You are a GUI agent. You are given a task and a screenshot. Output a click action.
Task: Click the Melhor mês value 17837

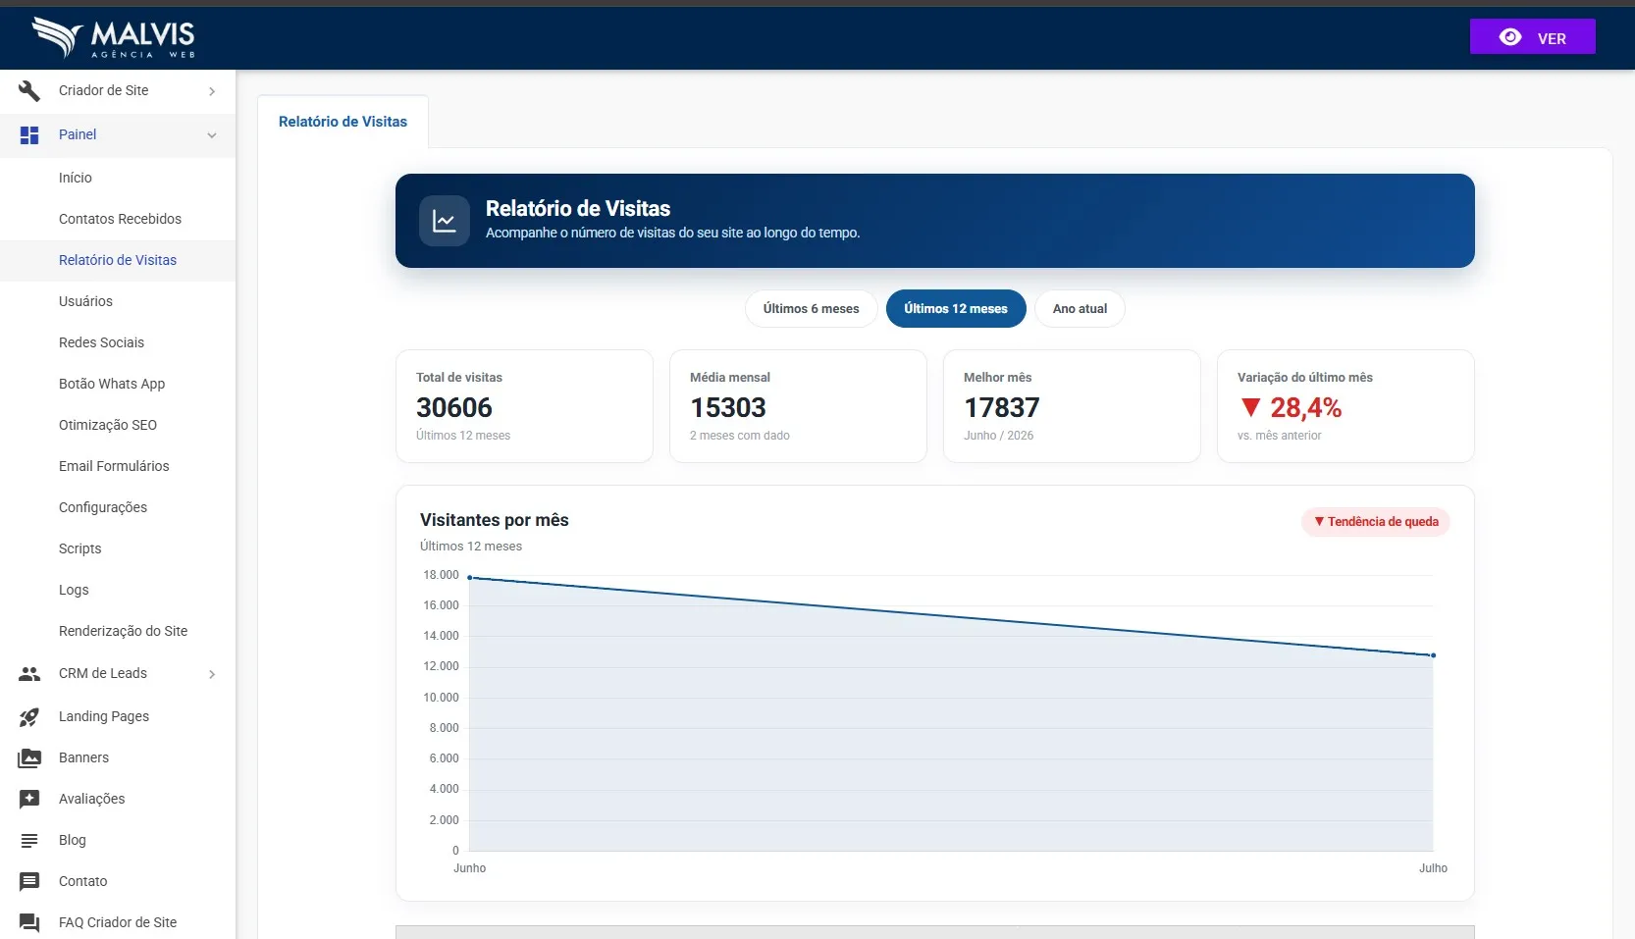coord(1002,407)
